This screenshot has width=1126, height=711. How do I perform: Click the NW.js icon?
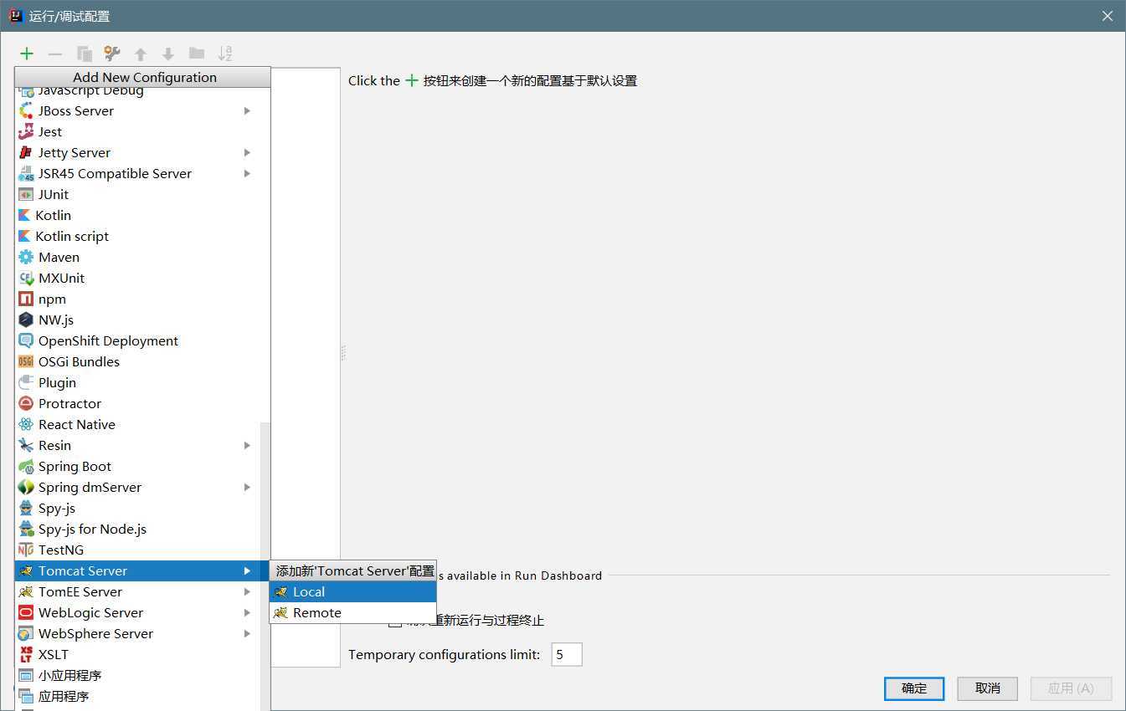pos(26,320)
